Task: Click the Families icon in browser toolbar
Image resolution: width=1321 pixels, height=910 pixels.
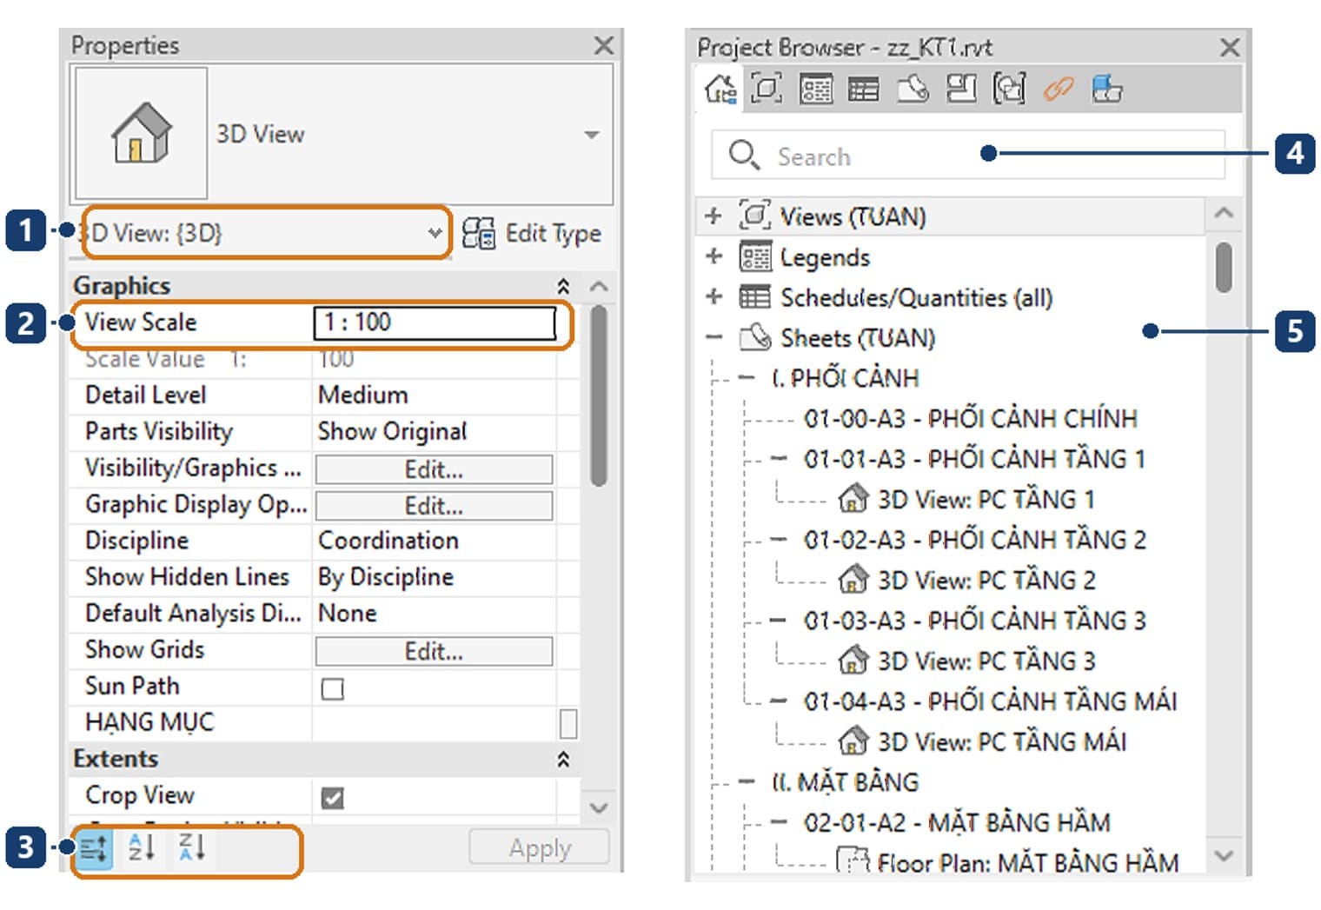Action: point(961,89)
